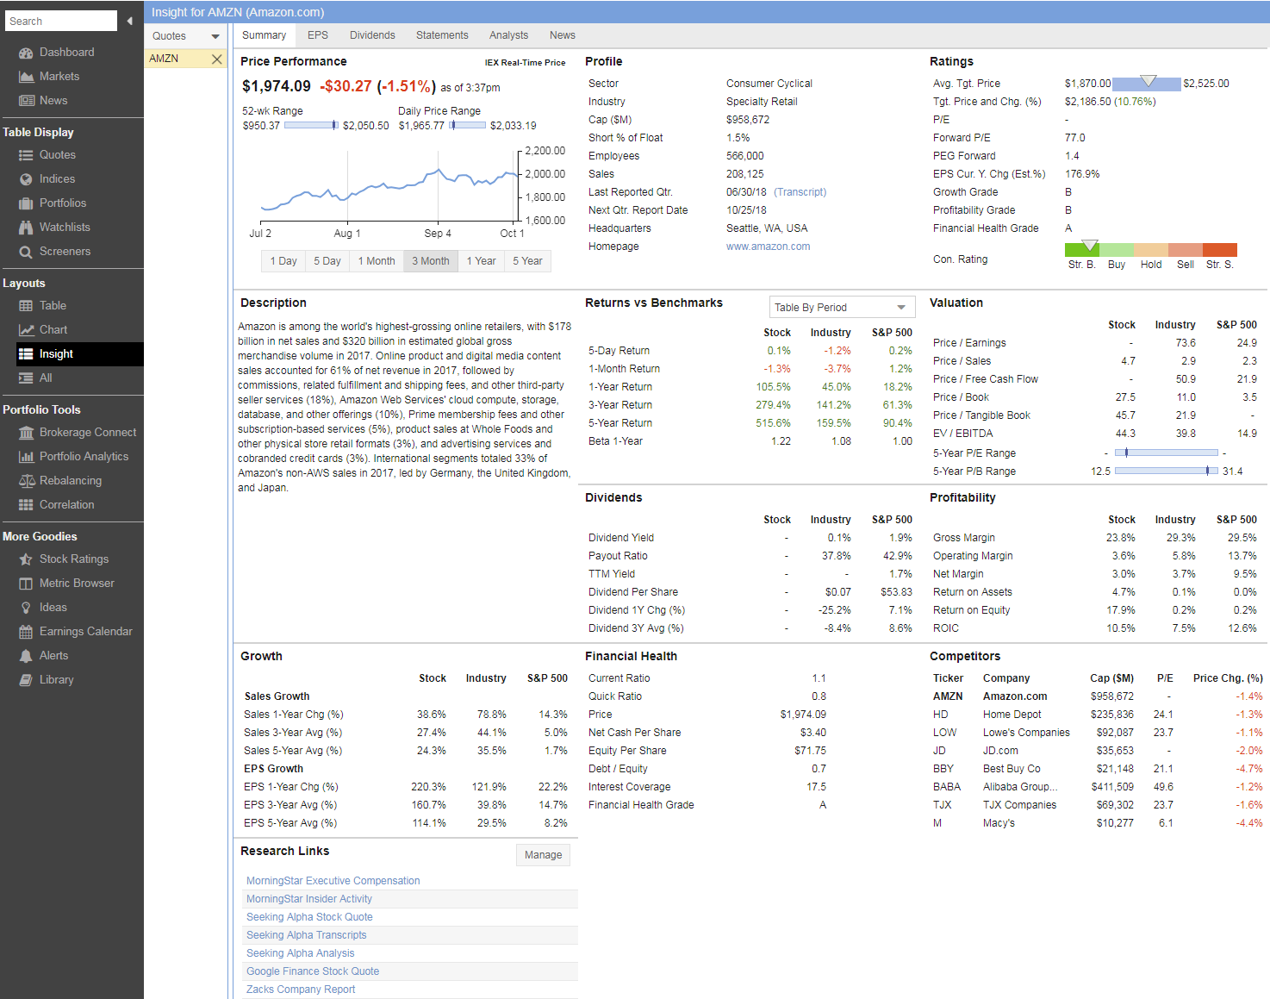Open the Table By Period dropdown
This screenshot has height=999, width=1270.
pyautogui.click(x=842, y=308)
